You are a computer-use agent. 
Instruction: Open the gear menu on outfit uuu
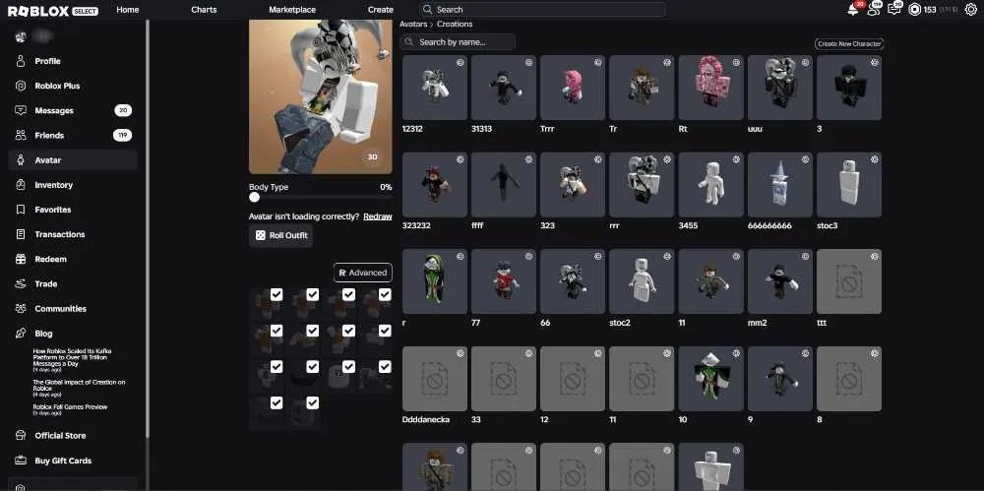pyautogui.click(x=805, y=63)
